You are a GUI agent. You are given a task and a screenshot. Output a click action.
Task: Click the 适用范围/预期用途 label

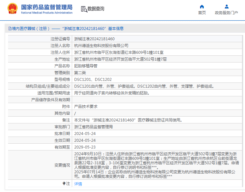click(x=53, y=93)
